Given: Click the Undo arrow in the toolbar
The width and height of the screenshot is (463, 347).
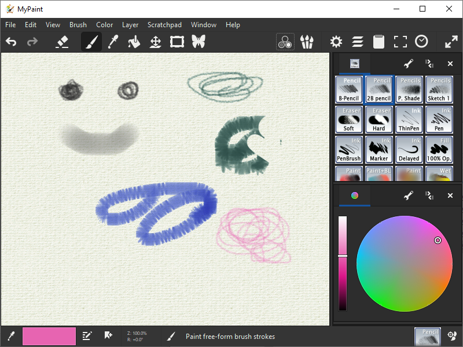Looking at the screenshot, I should pyautogui.click(x=11, y=42).
